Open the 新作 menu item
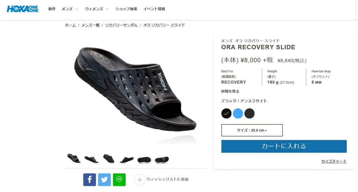 (52, 9)
